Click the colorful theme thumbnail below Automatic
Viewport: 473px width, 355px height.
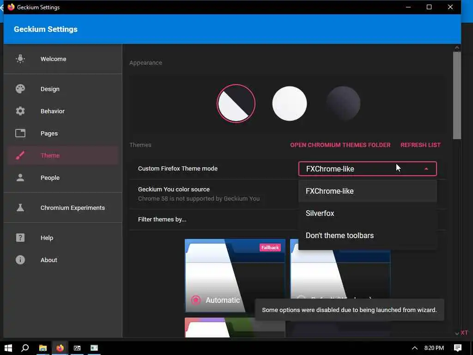click(x=235, y=327)
